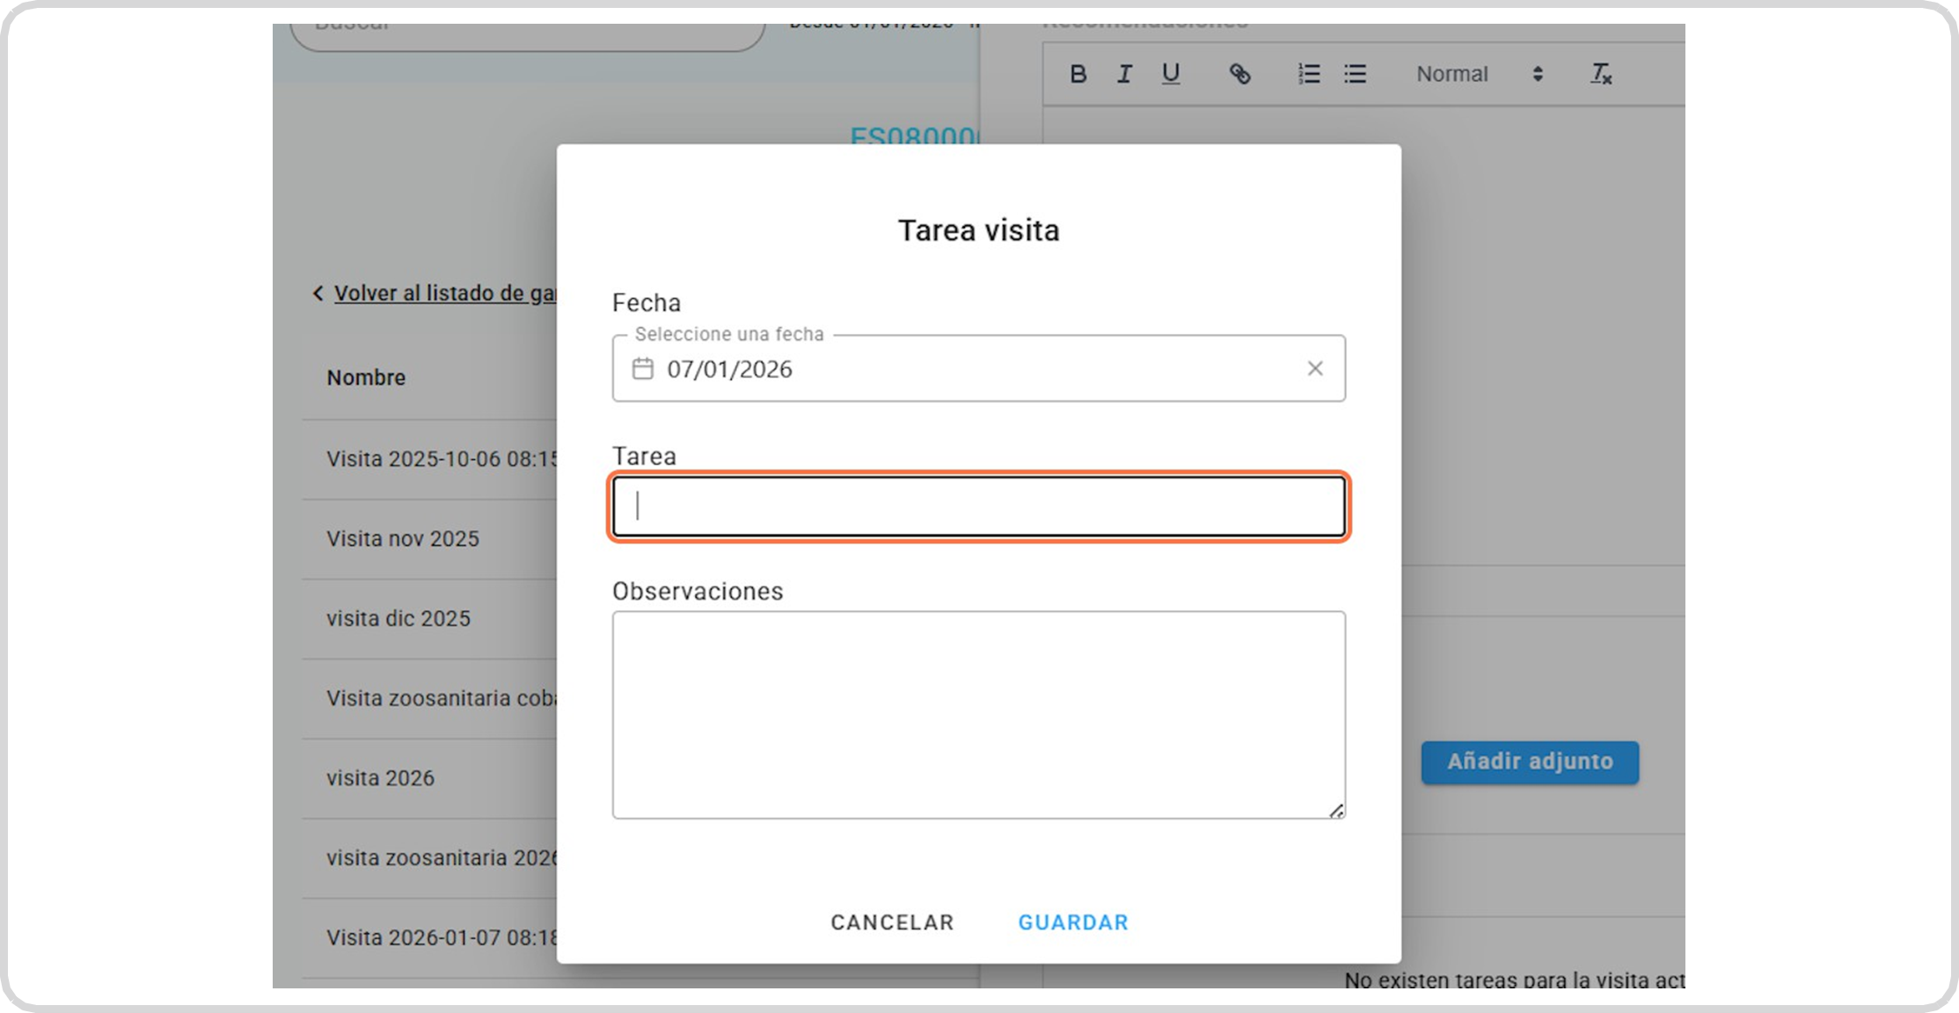Clear the selected date with X icon

click(1314, 368)
